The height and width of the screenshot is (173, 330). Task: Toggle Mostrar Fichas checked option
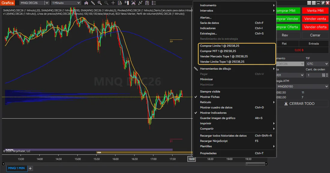click(235, 97)
